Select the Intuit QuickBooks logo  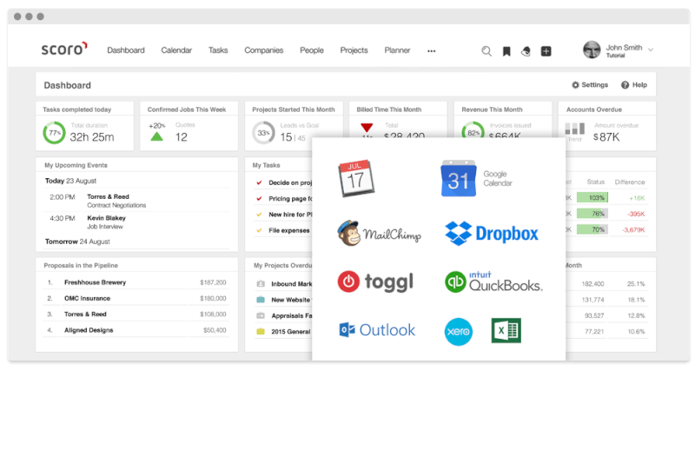tap(493, 281)
